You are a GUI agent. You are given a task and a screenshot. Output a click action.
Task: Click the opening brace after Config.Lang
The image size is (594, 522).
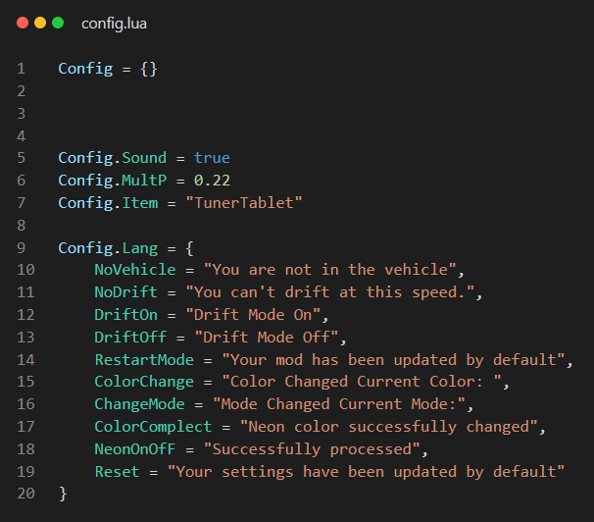[x=189, y=247]
